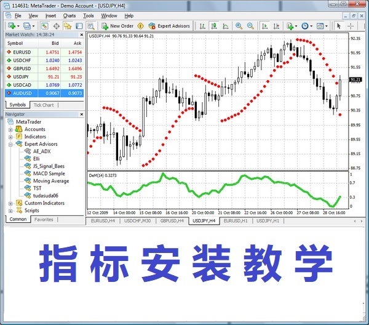The height and width of the screenshot is (325, 369).
Task: Switch to the GBPUSD,H4 chart tab
Action: coord(172,221)
